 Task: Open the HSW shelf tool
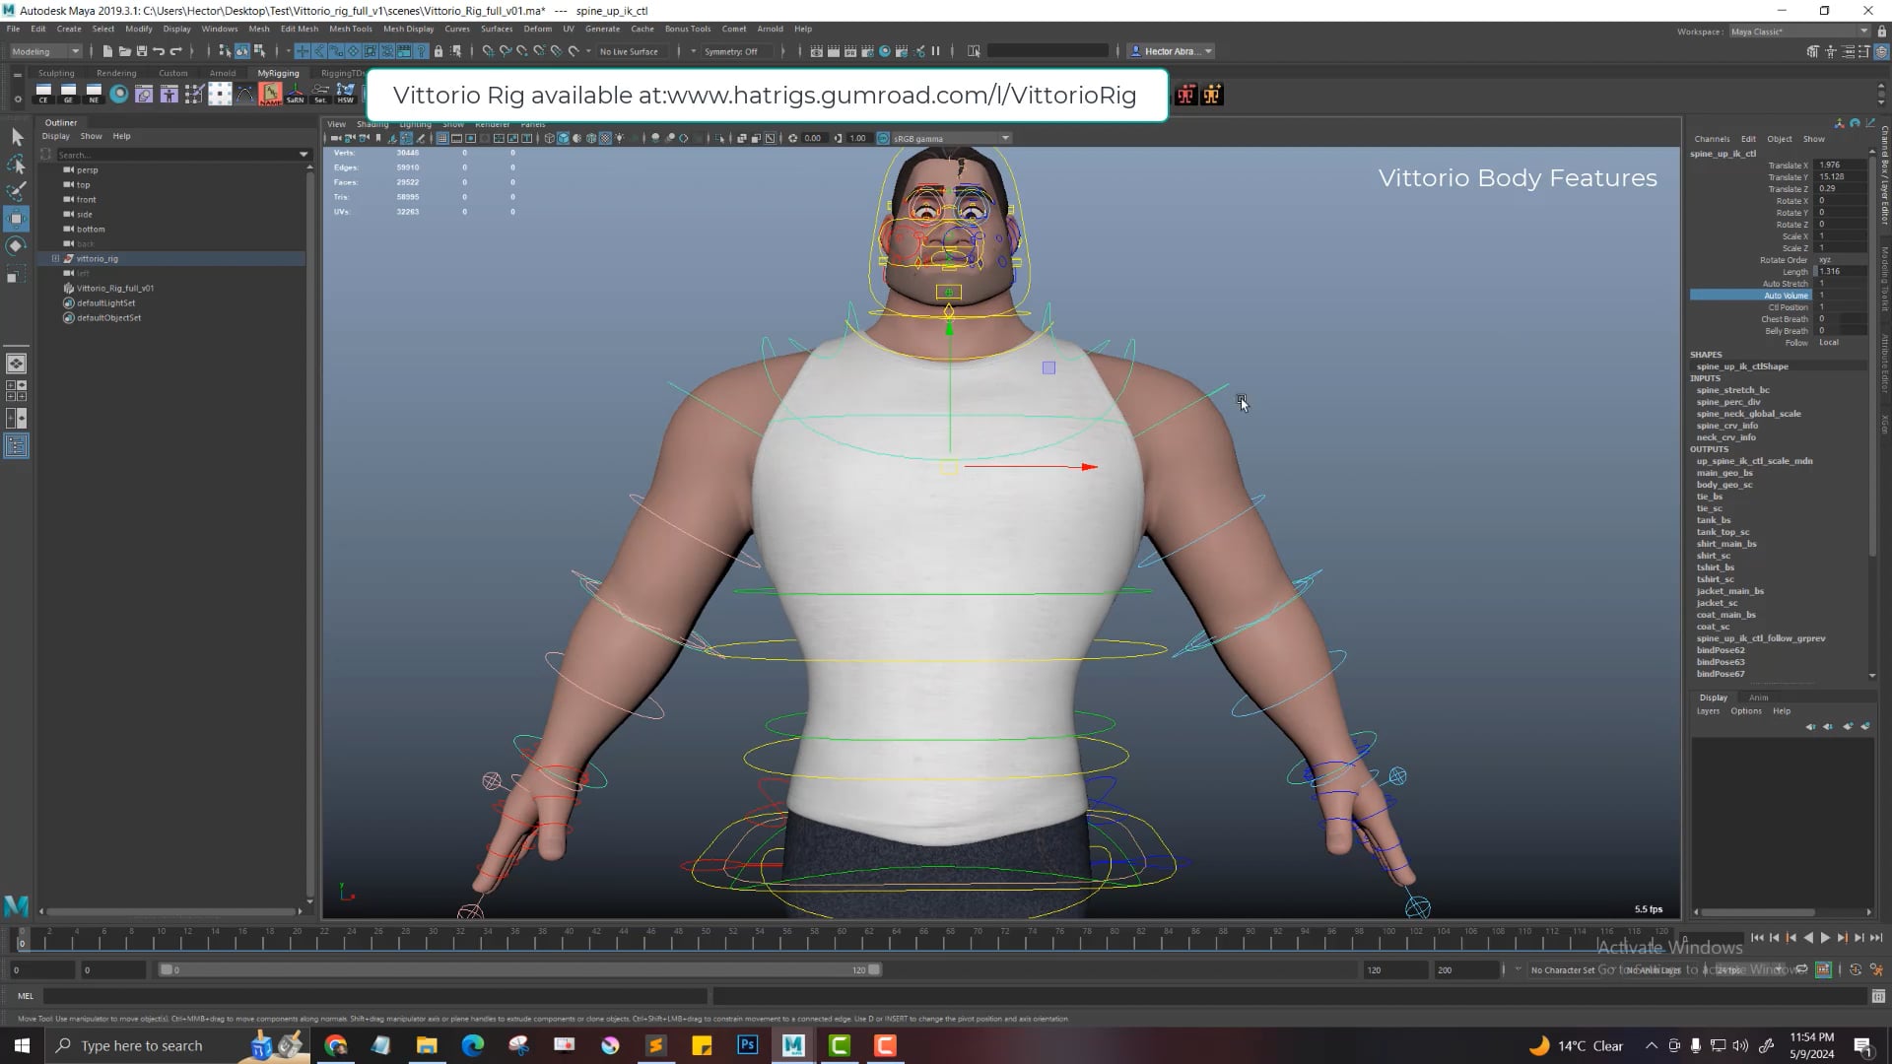click(346, 94)
